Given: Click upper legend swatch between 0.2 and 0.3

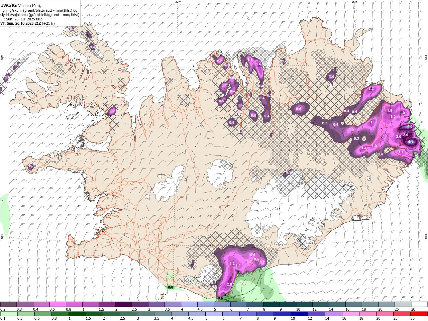Looking at the screenshot, I should tap(8, 305).
